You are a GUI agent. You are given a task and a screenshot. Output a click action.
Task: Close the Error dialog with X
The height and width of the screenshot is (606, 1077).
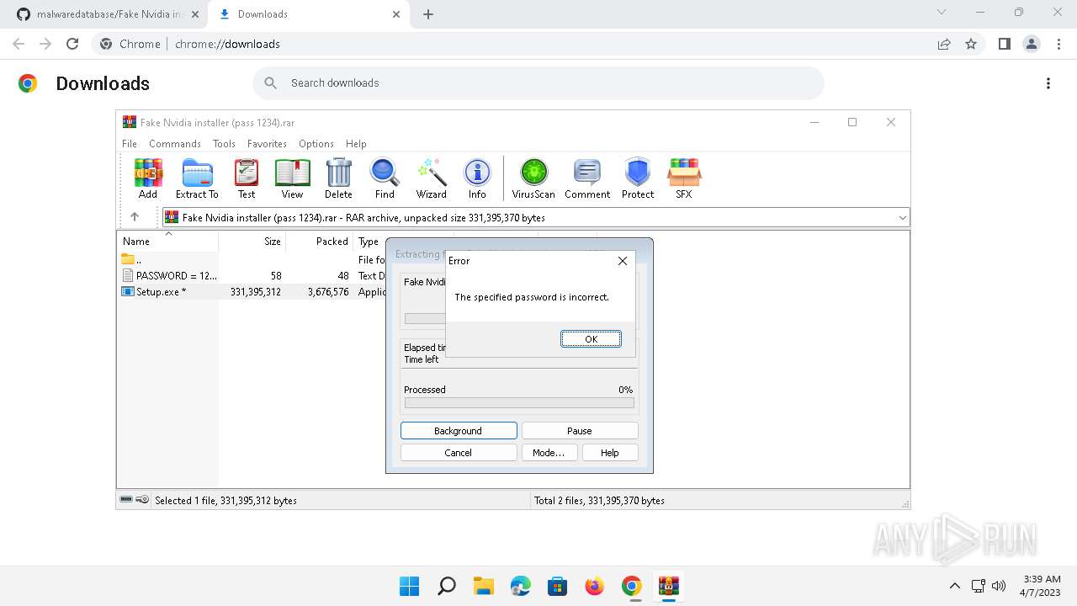623,261
